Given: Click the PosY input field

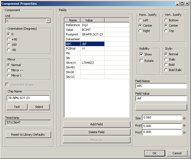Looking at the screenshot, I should coord(162,132).
